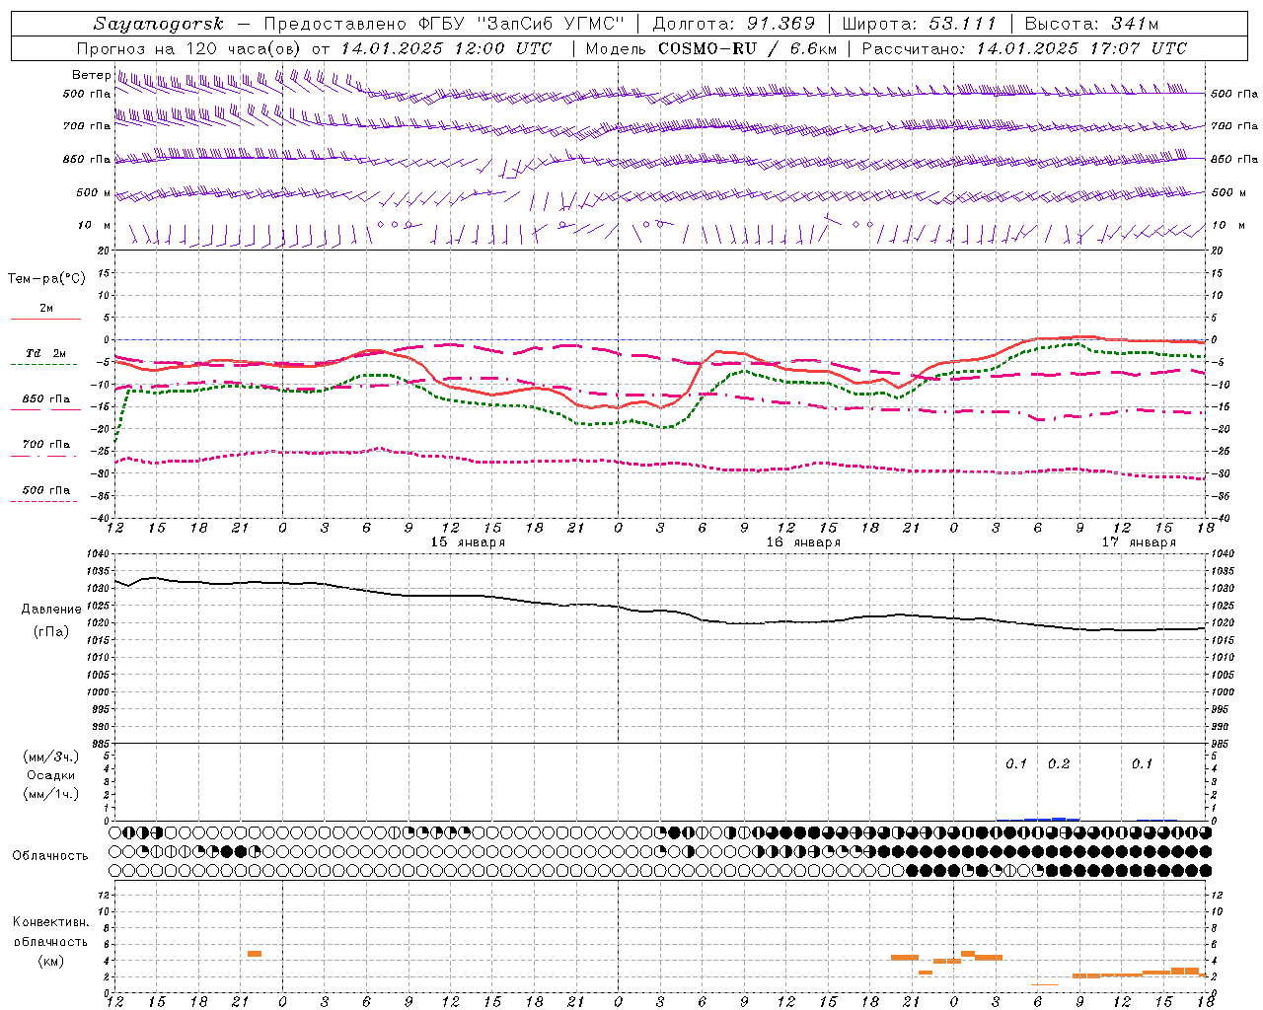Click the '15 января' date label

click(468, 542)
